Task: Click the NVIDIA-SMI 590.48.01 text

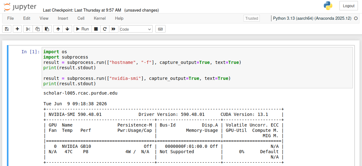Action: click(x=75, y=114)
